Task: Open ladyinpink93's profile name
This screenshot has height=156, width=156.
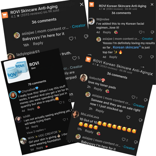Action: click(28, 53)
